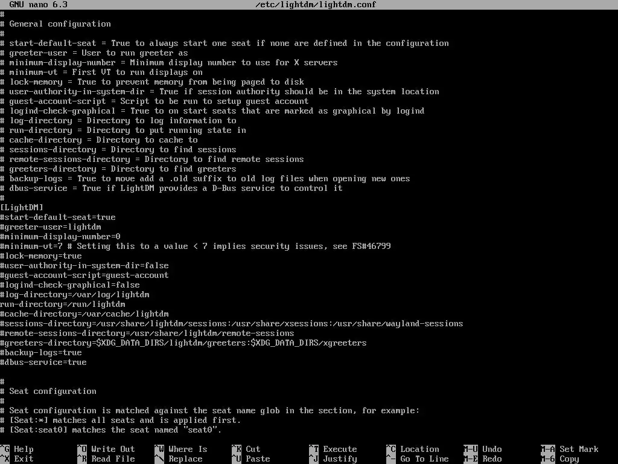Click the '# log-directory = Directory to log' comment
618x464 pixels.
pos(118,121)
